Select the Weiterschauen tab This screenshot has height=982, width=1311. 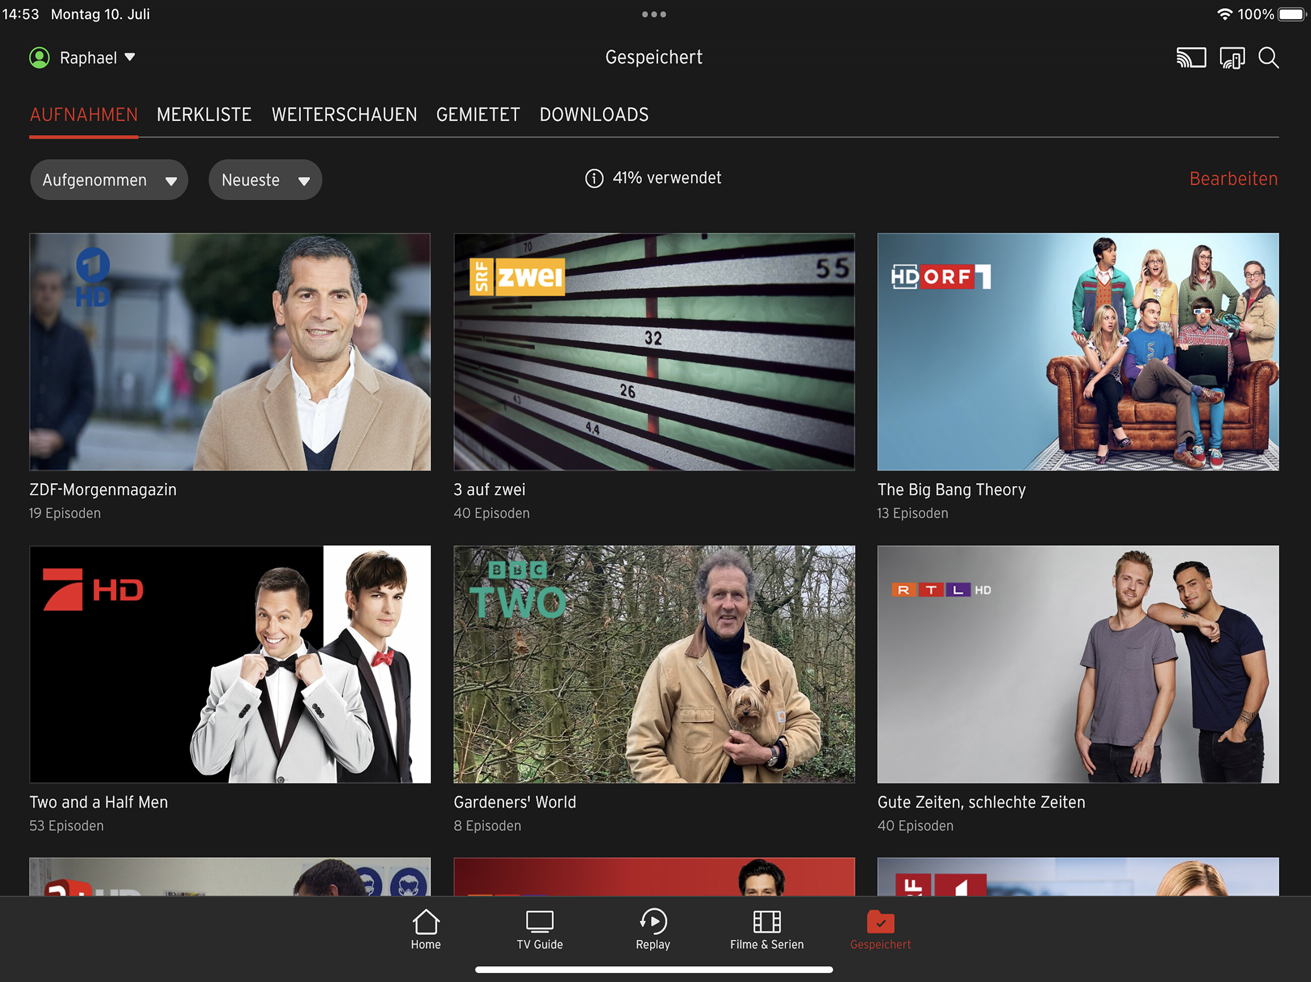click(x=344, y=115)
